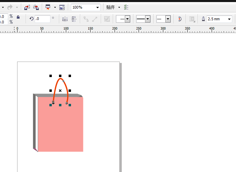Click the bottom-left teal selection handle

[x=50, y=105]
